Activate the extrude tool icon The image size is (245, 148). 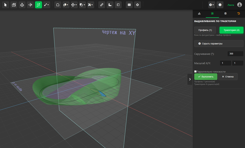tap(22, 5)
